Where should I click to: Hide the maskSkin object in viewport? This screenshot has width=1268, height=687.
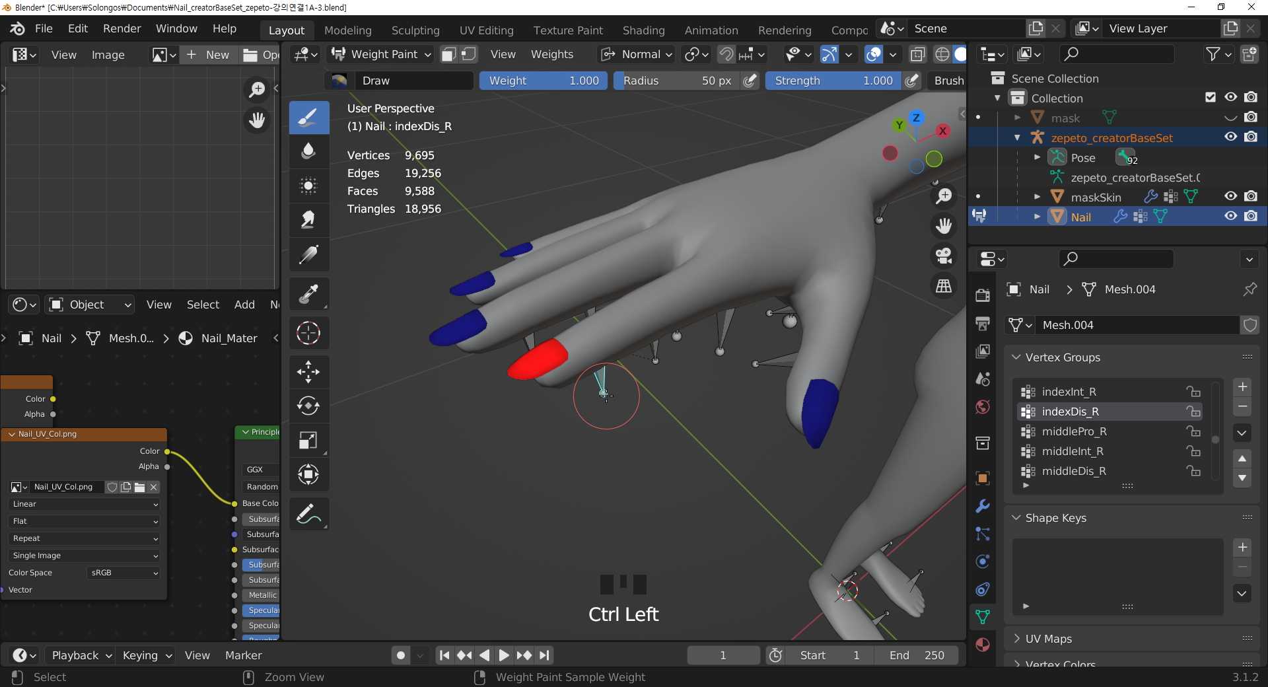[x=1230, y=196]
